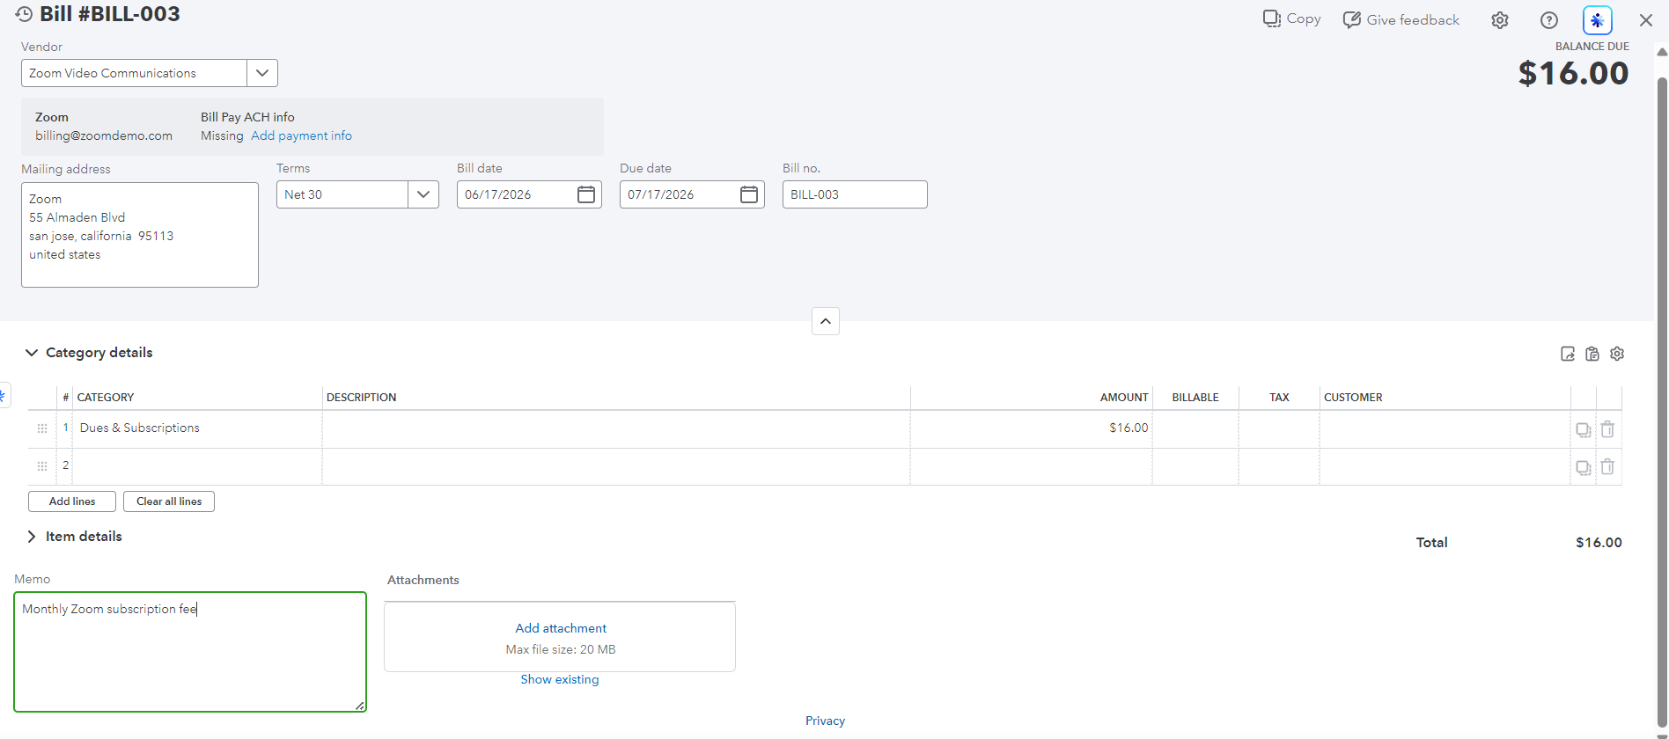This screenshot has height=739, width=1669.
Task: Click the Terms field showing Net 30
Action: pos(342,194)
